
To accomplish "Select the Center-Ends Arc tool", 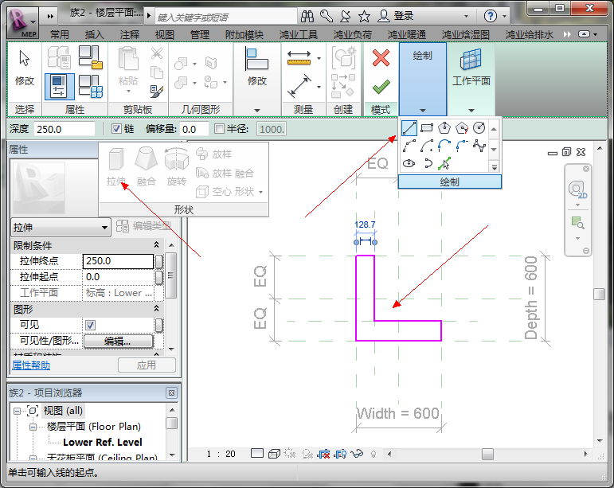I will pos(426,146).
